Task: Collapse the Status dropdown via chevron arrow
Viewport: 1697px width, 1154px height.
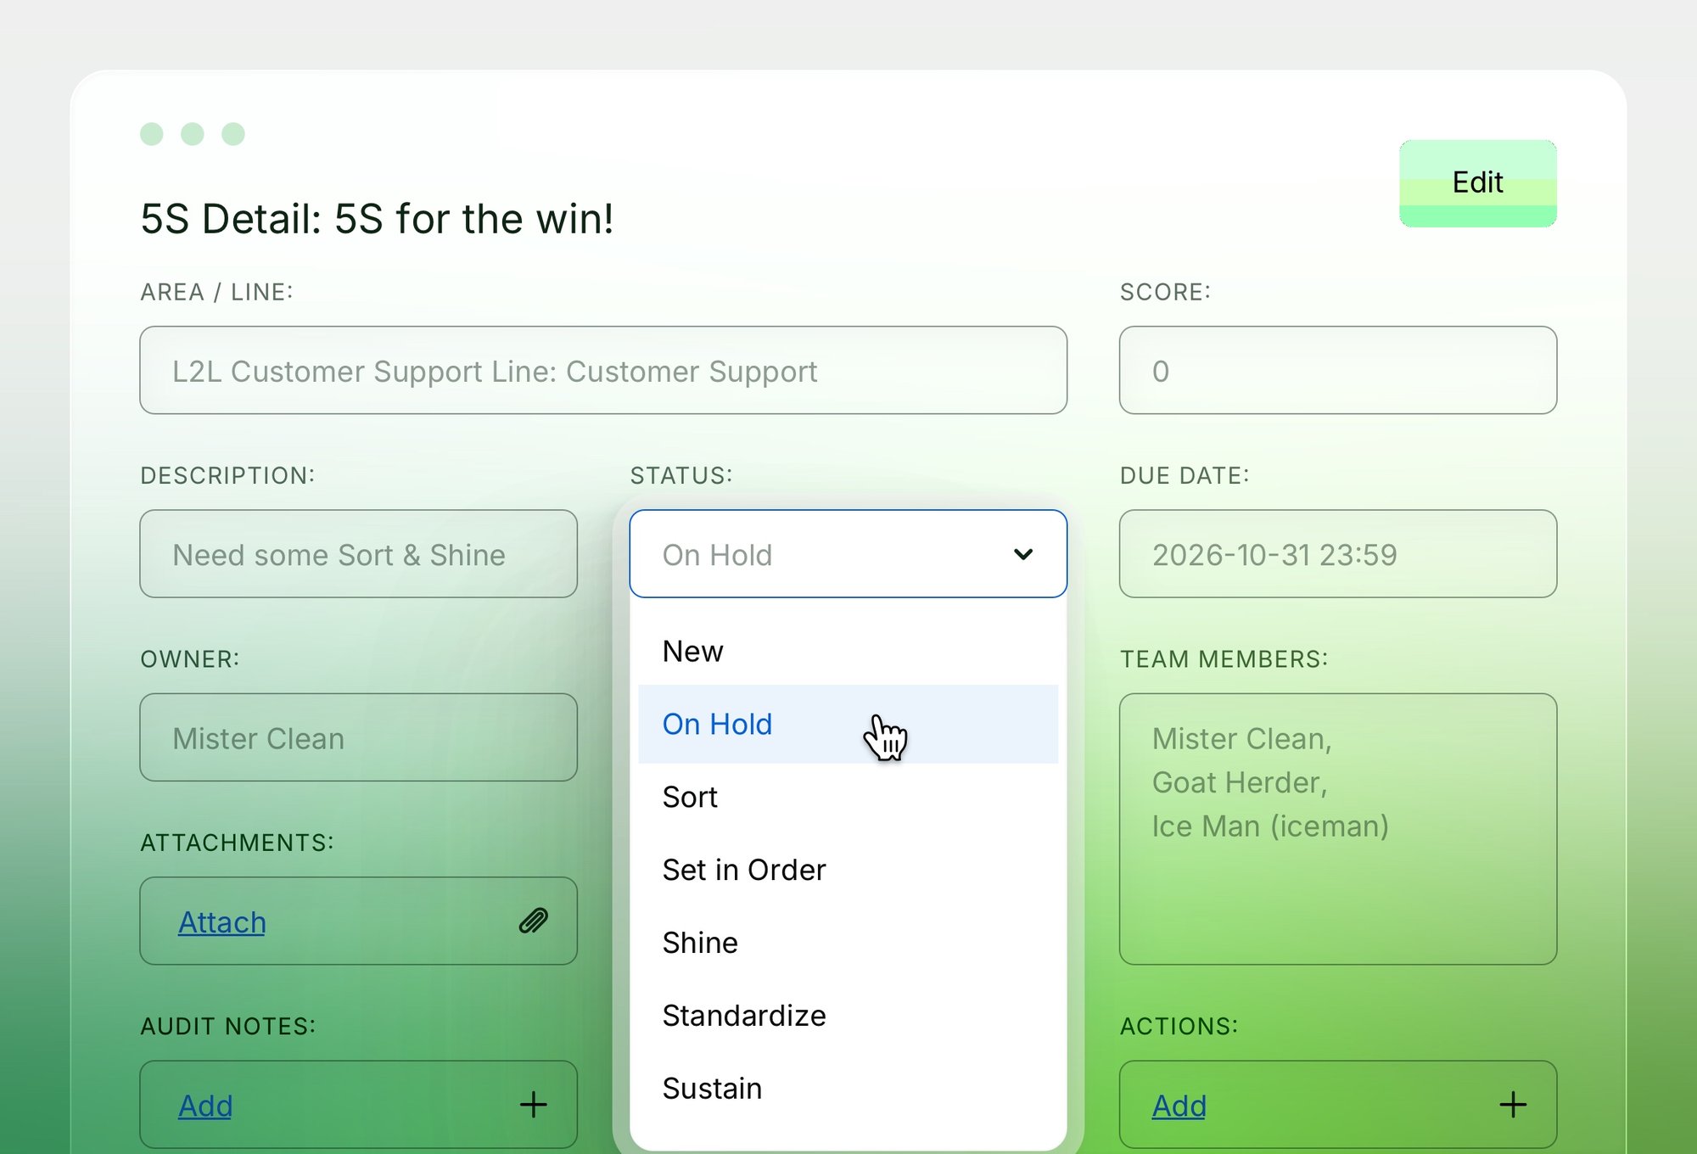Action: pyautogui.click(x=1023, y=554)
